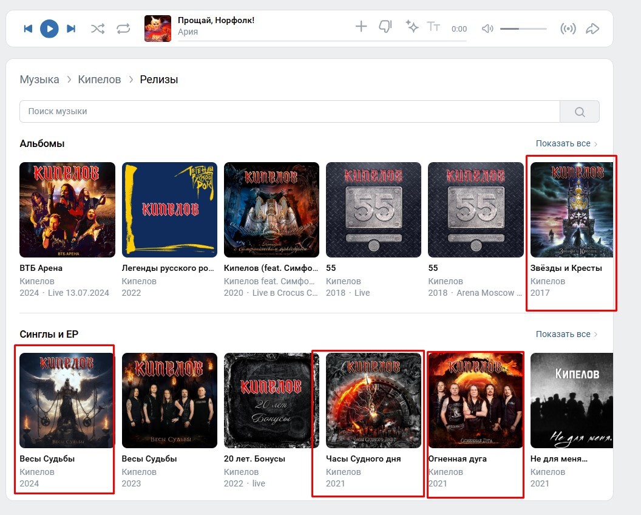This screenshot has width=641, height=515.
Task: Open 20 лет. Бонусы cover
Action: pyautogui.click(x=271, y=400)
